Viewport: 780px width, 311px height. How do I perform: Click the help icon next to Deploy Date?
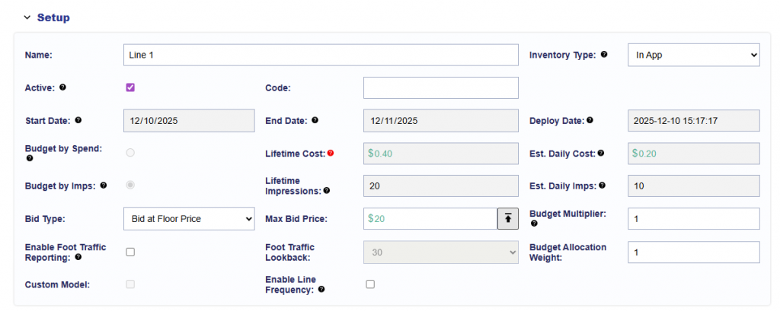(x=590, y=120)
